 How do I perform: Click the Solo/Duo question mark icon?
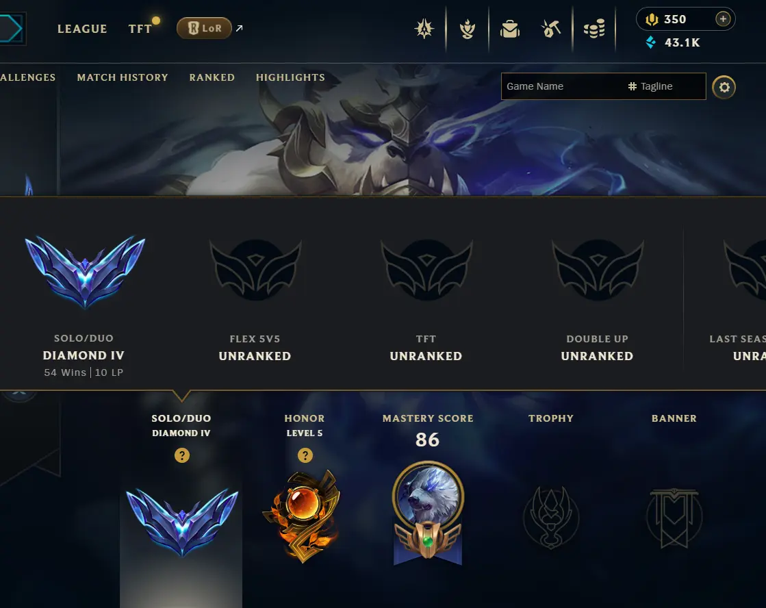(x=181, y=455)
